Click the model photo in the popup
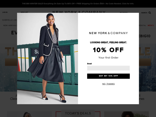This screenshot has height=117, width=156. (x=48, y=58)
